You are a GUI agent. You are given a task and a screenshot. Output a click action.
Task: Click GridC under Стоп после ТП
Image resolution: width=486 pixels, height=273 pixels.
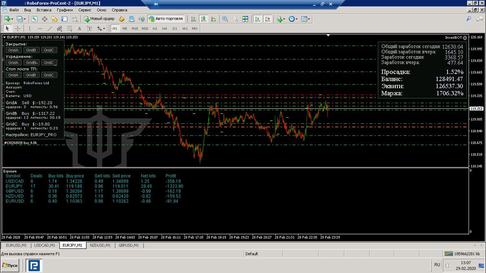[49, 75]
